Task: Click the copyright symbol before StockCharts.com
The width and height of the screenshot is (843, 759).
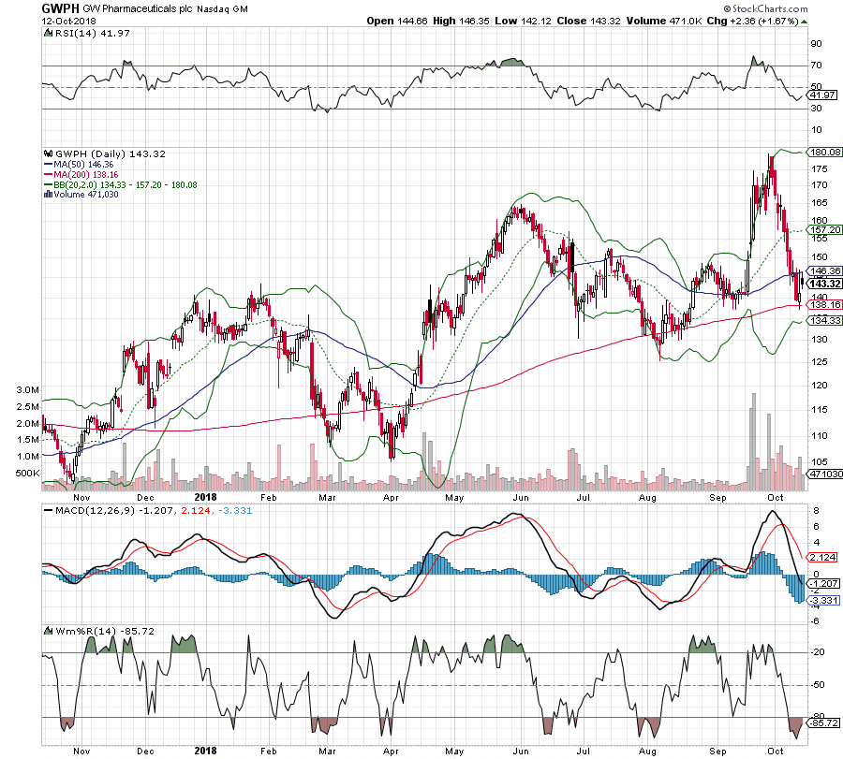Action: click(x=728, y=8)
